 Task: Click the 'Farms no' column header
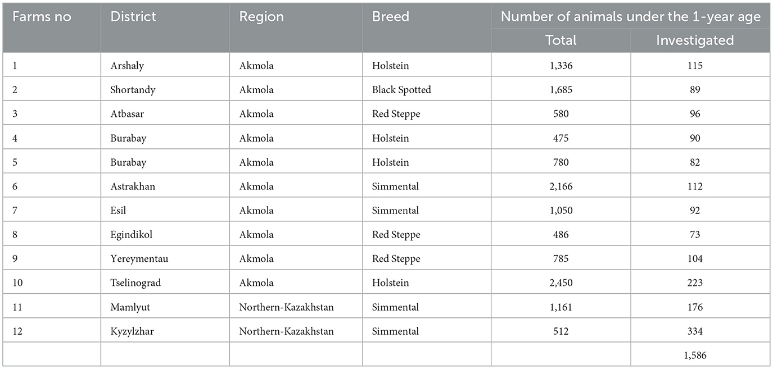tap(42, 17)
